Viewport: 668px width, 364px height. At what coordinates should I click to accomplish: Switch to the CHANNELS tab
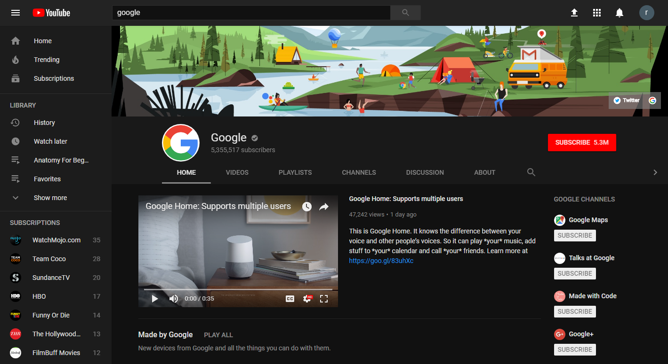click(359, 172)
